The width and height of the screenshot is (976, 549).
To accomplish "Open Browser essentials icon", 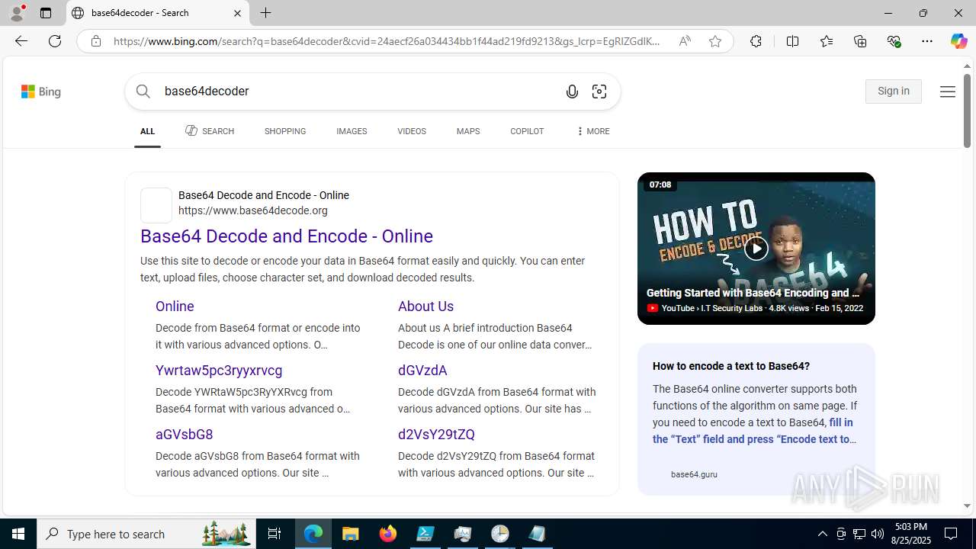I will (894, 41).
